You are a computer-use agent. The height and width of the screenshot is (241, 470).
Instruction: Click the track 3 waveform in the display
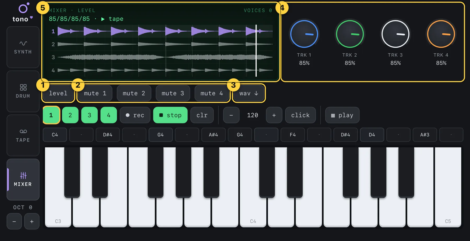click(165, 57)
